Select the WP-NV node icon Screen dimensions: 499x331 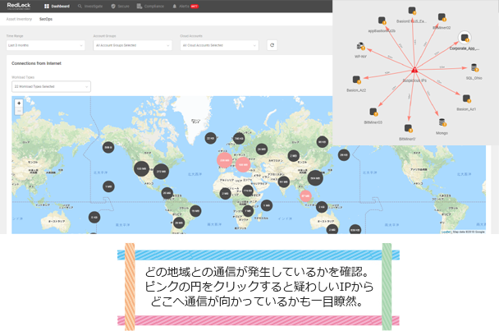coord(360,46)
